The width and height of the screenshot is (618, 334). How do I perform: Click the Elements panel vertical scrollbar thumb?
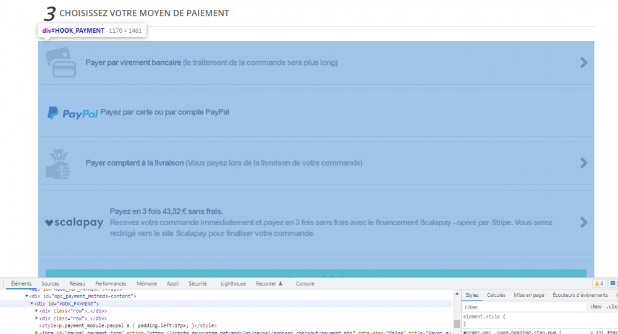click(457, 323)
